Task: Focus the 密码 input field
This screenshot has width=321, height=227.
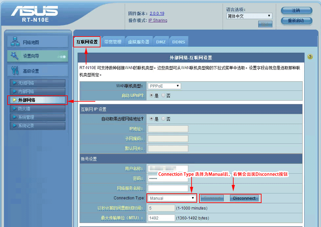Action: [168, 179]
